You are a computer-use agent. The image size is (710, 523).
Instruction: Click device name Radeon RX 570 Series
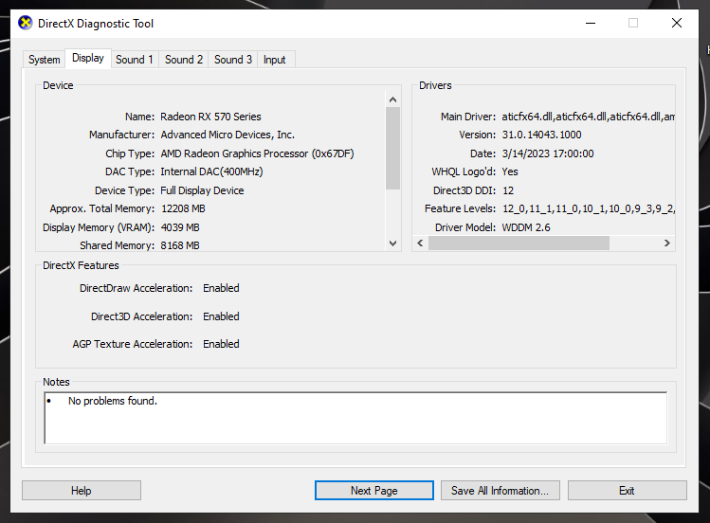210,117
